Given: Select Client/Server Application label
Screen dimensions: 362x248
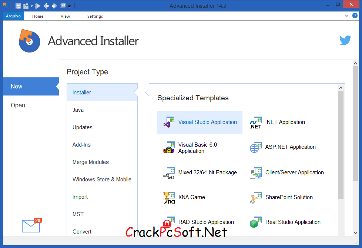Looking at the screenshot, I should (295, 172).
